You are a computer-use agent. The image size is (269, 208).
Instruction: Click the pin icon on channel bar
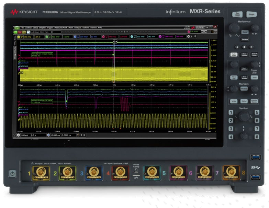(195, 36)
